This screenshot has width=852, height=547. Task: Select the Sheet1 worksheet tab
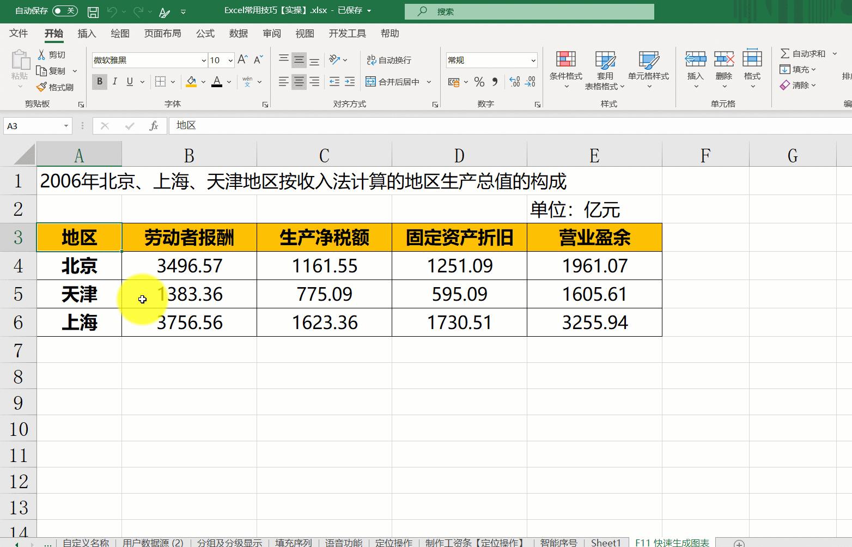point(606,542)
